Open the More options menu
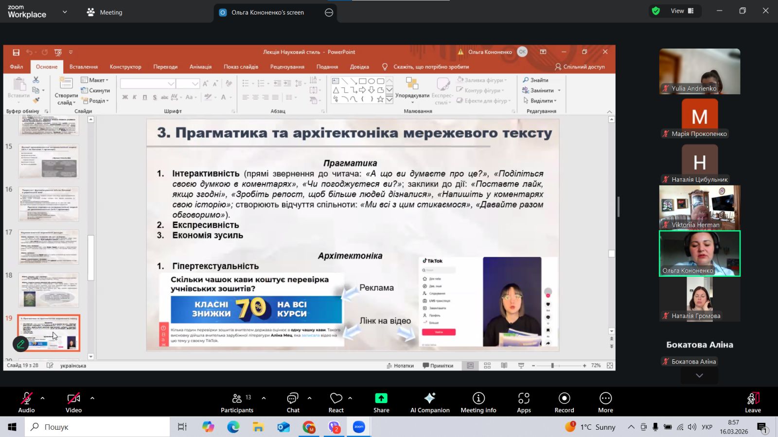778x437 pixels. pyautogui.click(x=605, y=399)
